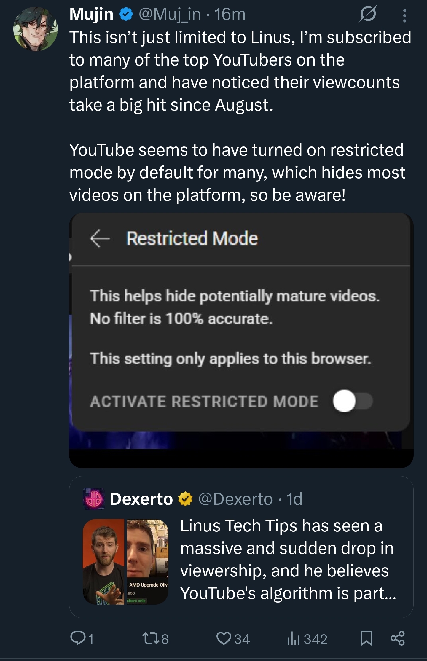The width and height of the screenshot is (427, 661).
Task: Click Dexerto's gold verified badge
Action: [185, 499]
